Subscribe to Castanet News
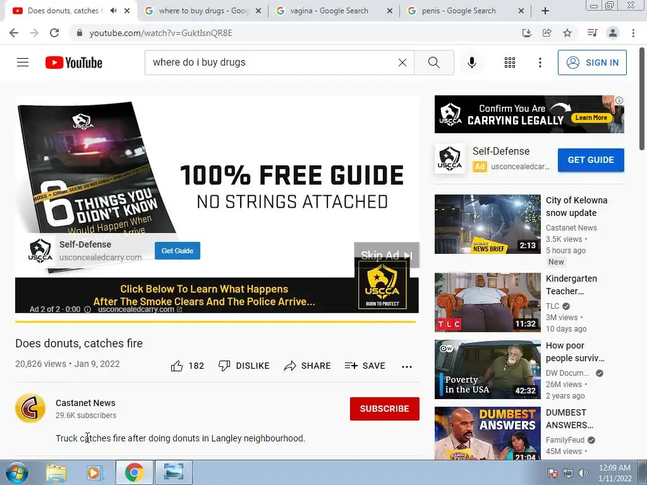 tap(385, 409)
